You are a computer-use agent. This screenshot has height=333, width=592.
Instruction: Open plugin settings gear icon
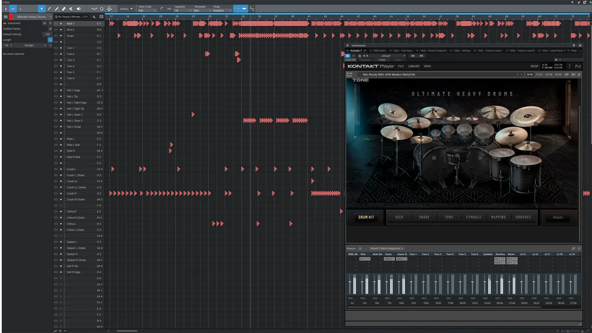[556, 60]
